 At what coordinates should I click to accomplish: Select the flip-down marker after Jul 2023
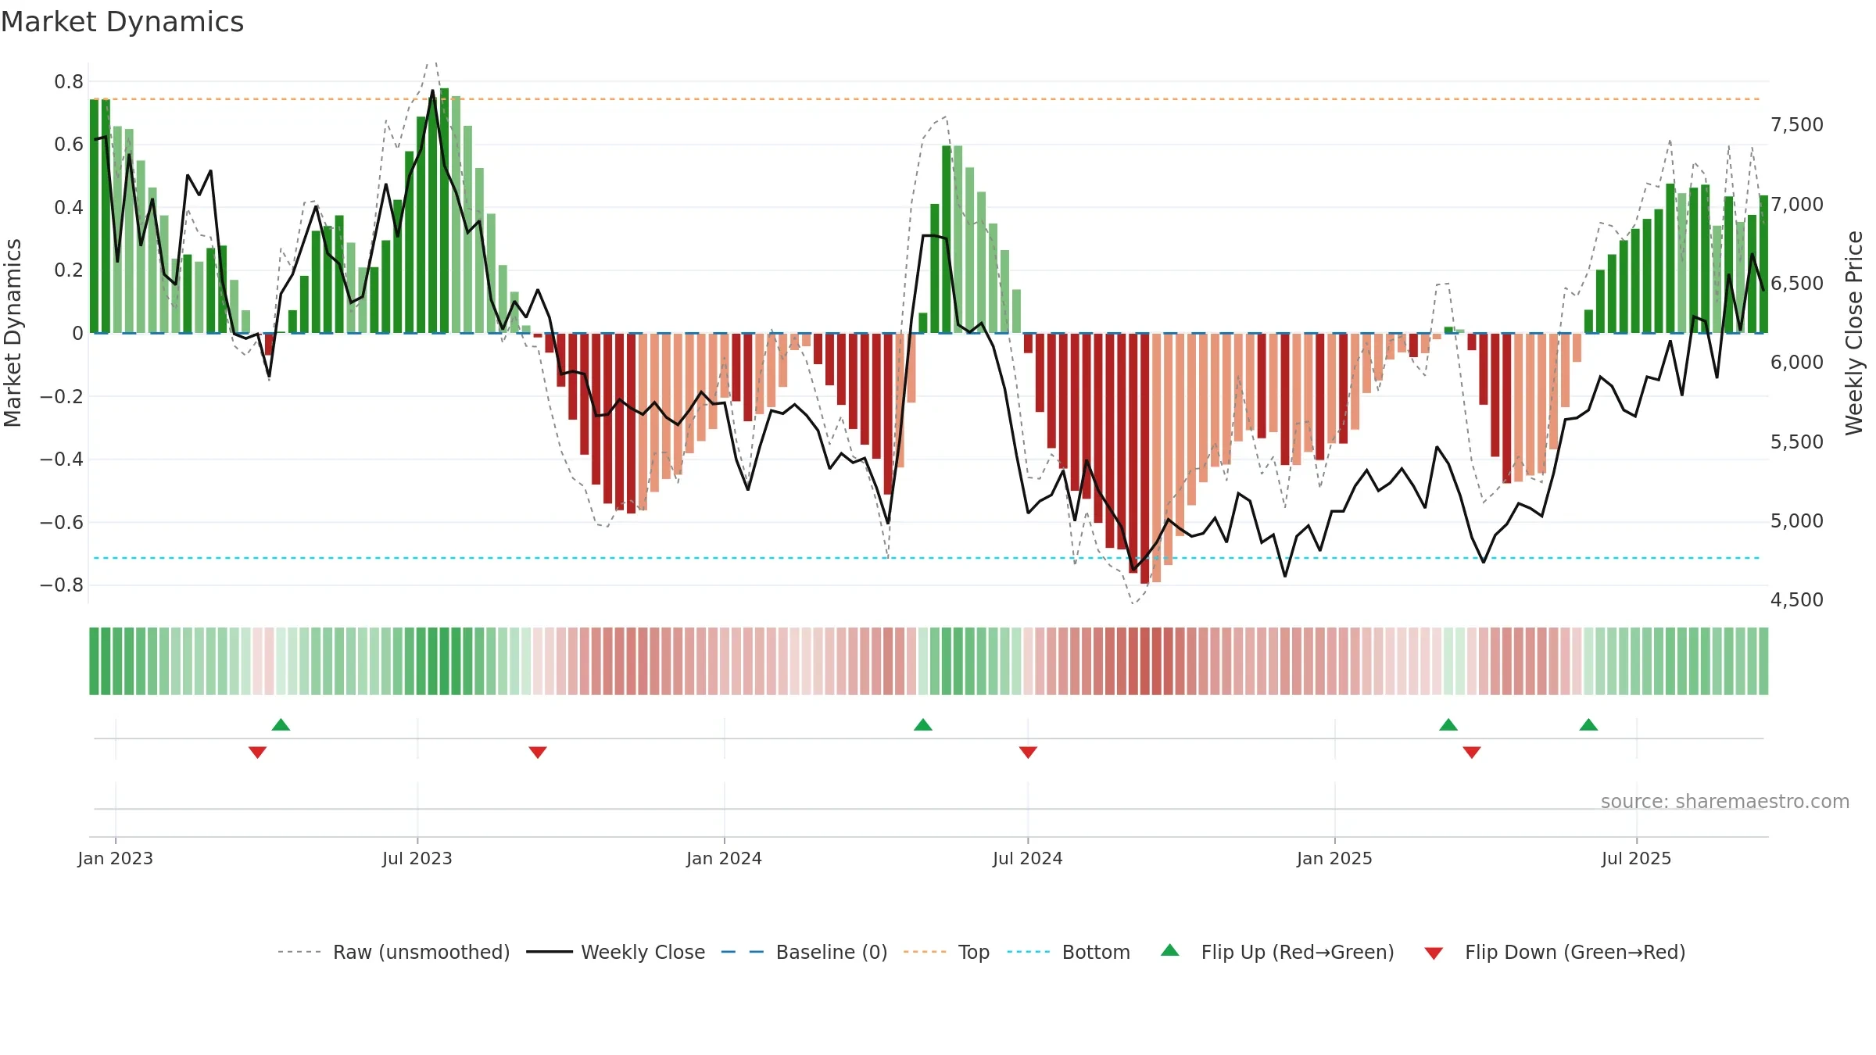point(538,753)
